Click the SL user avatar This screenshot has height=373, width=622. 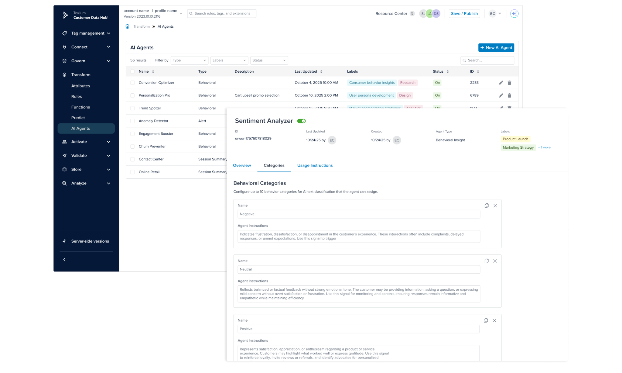point(422,14)
